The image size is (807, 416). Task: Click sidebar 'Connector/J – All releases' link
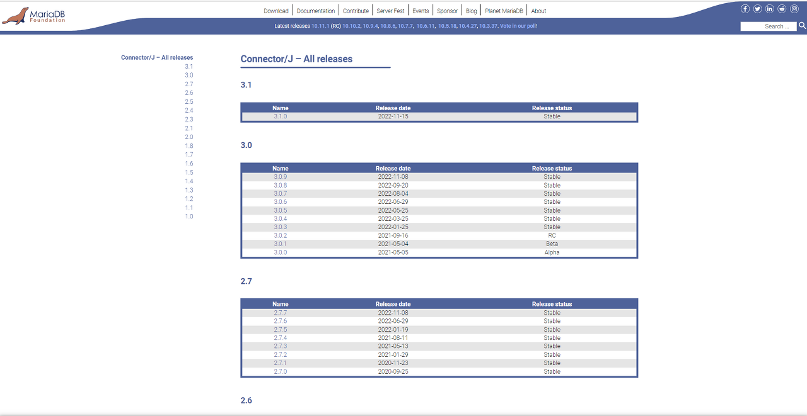[x=157, y=57]
